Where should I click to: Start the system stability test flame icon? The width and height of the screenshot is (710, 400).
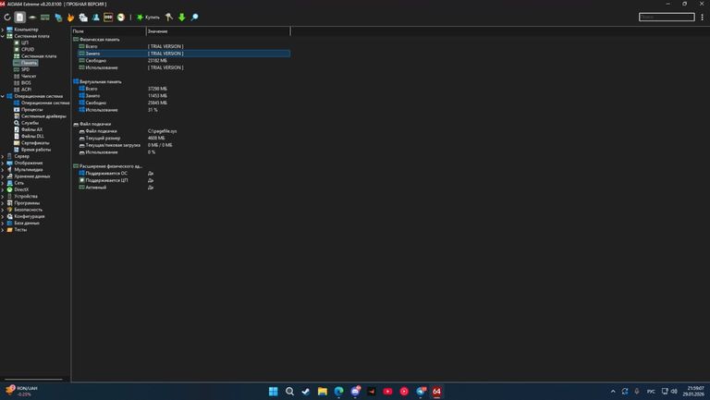[70, 18]
